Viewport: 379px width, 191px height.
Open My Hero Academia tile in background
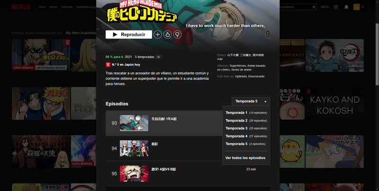pos(41,55)
